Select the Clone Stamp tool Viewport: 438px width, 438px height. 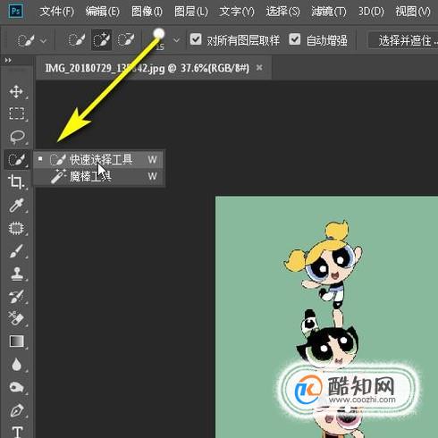pyautogui.click(x=17, y=274)
